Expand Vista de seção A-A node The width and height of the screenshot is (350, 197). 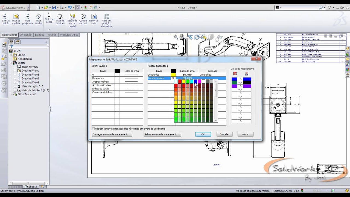[x=15, y=86]
